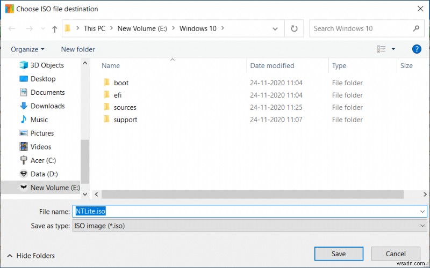
Task: Sort by Size column header
Action: (406, 65)
